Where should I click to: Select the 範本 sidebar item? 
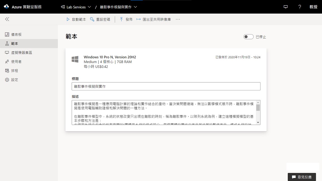click(x=29, y=43)
